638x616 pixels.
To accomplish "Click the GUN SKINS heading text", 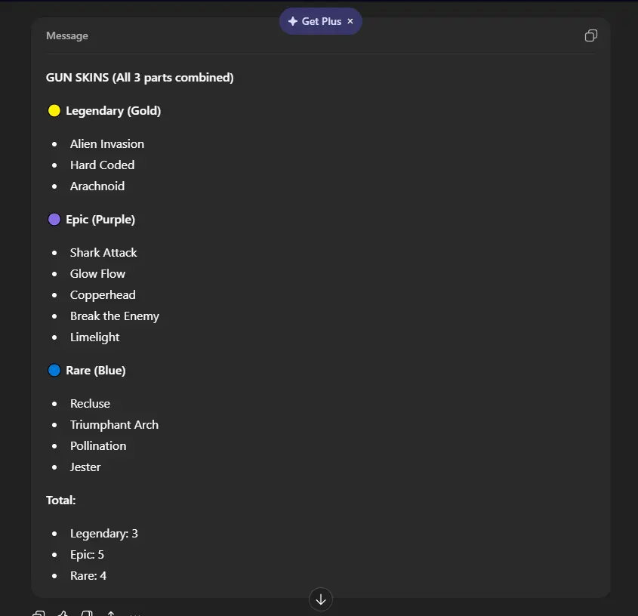I will [x=140, y=78].
